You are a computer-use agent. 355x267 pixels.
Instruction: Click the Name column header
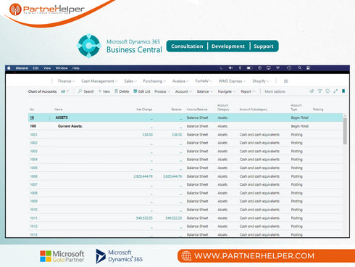pyautogui.click(x=59, y=110)
